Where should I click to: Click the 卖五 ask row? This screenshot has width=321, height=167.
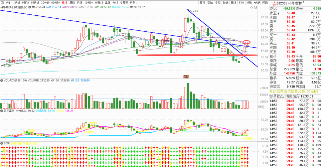click(x=295, y=13)
